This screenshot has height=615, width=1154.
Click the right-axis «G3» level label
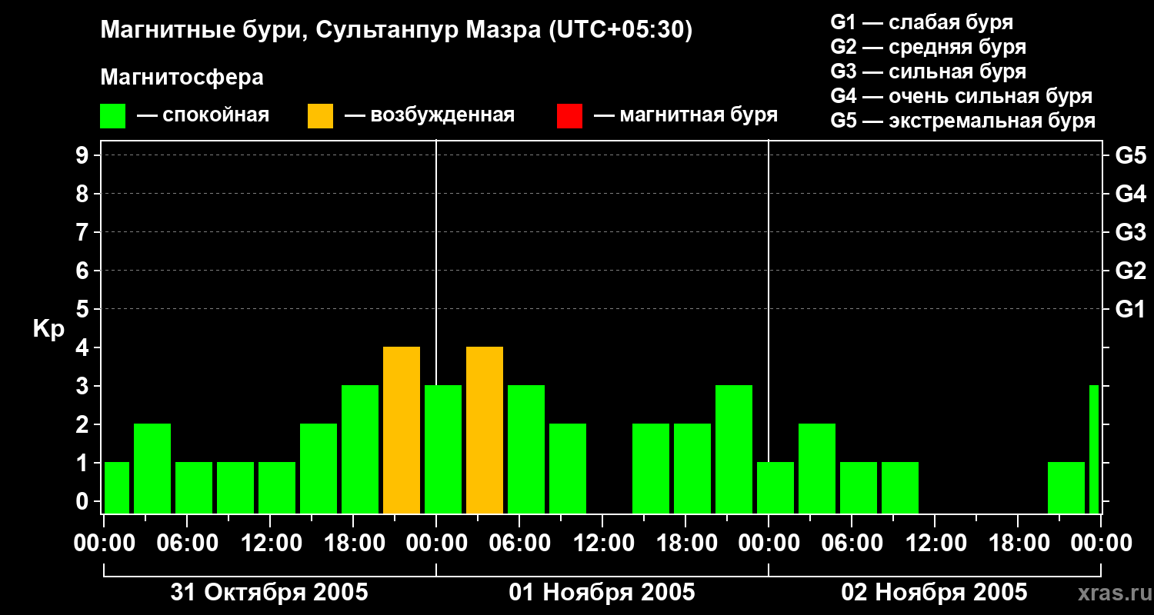coord(1131,232)
